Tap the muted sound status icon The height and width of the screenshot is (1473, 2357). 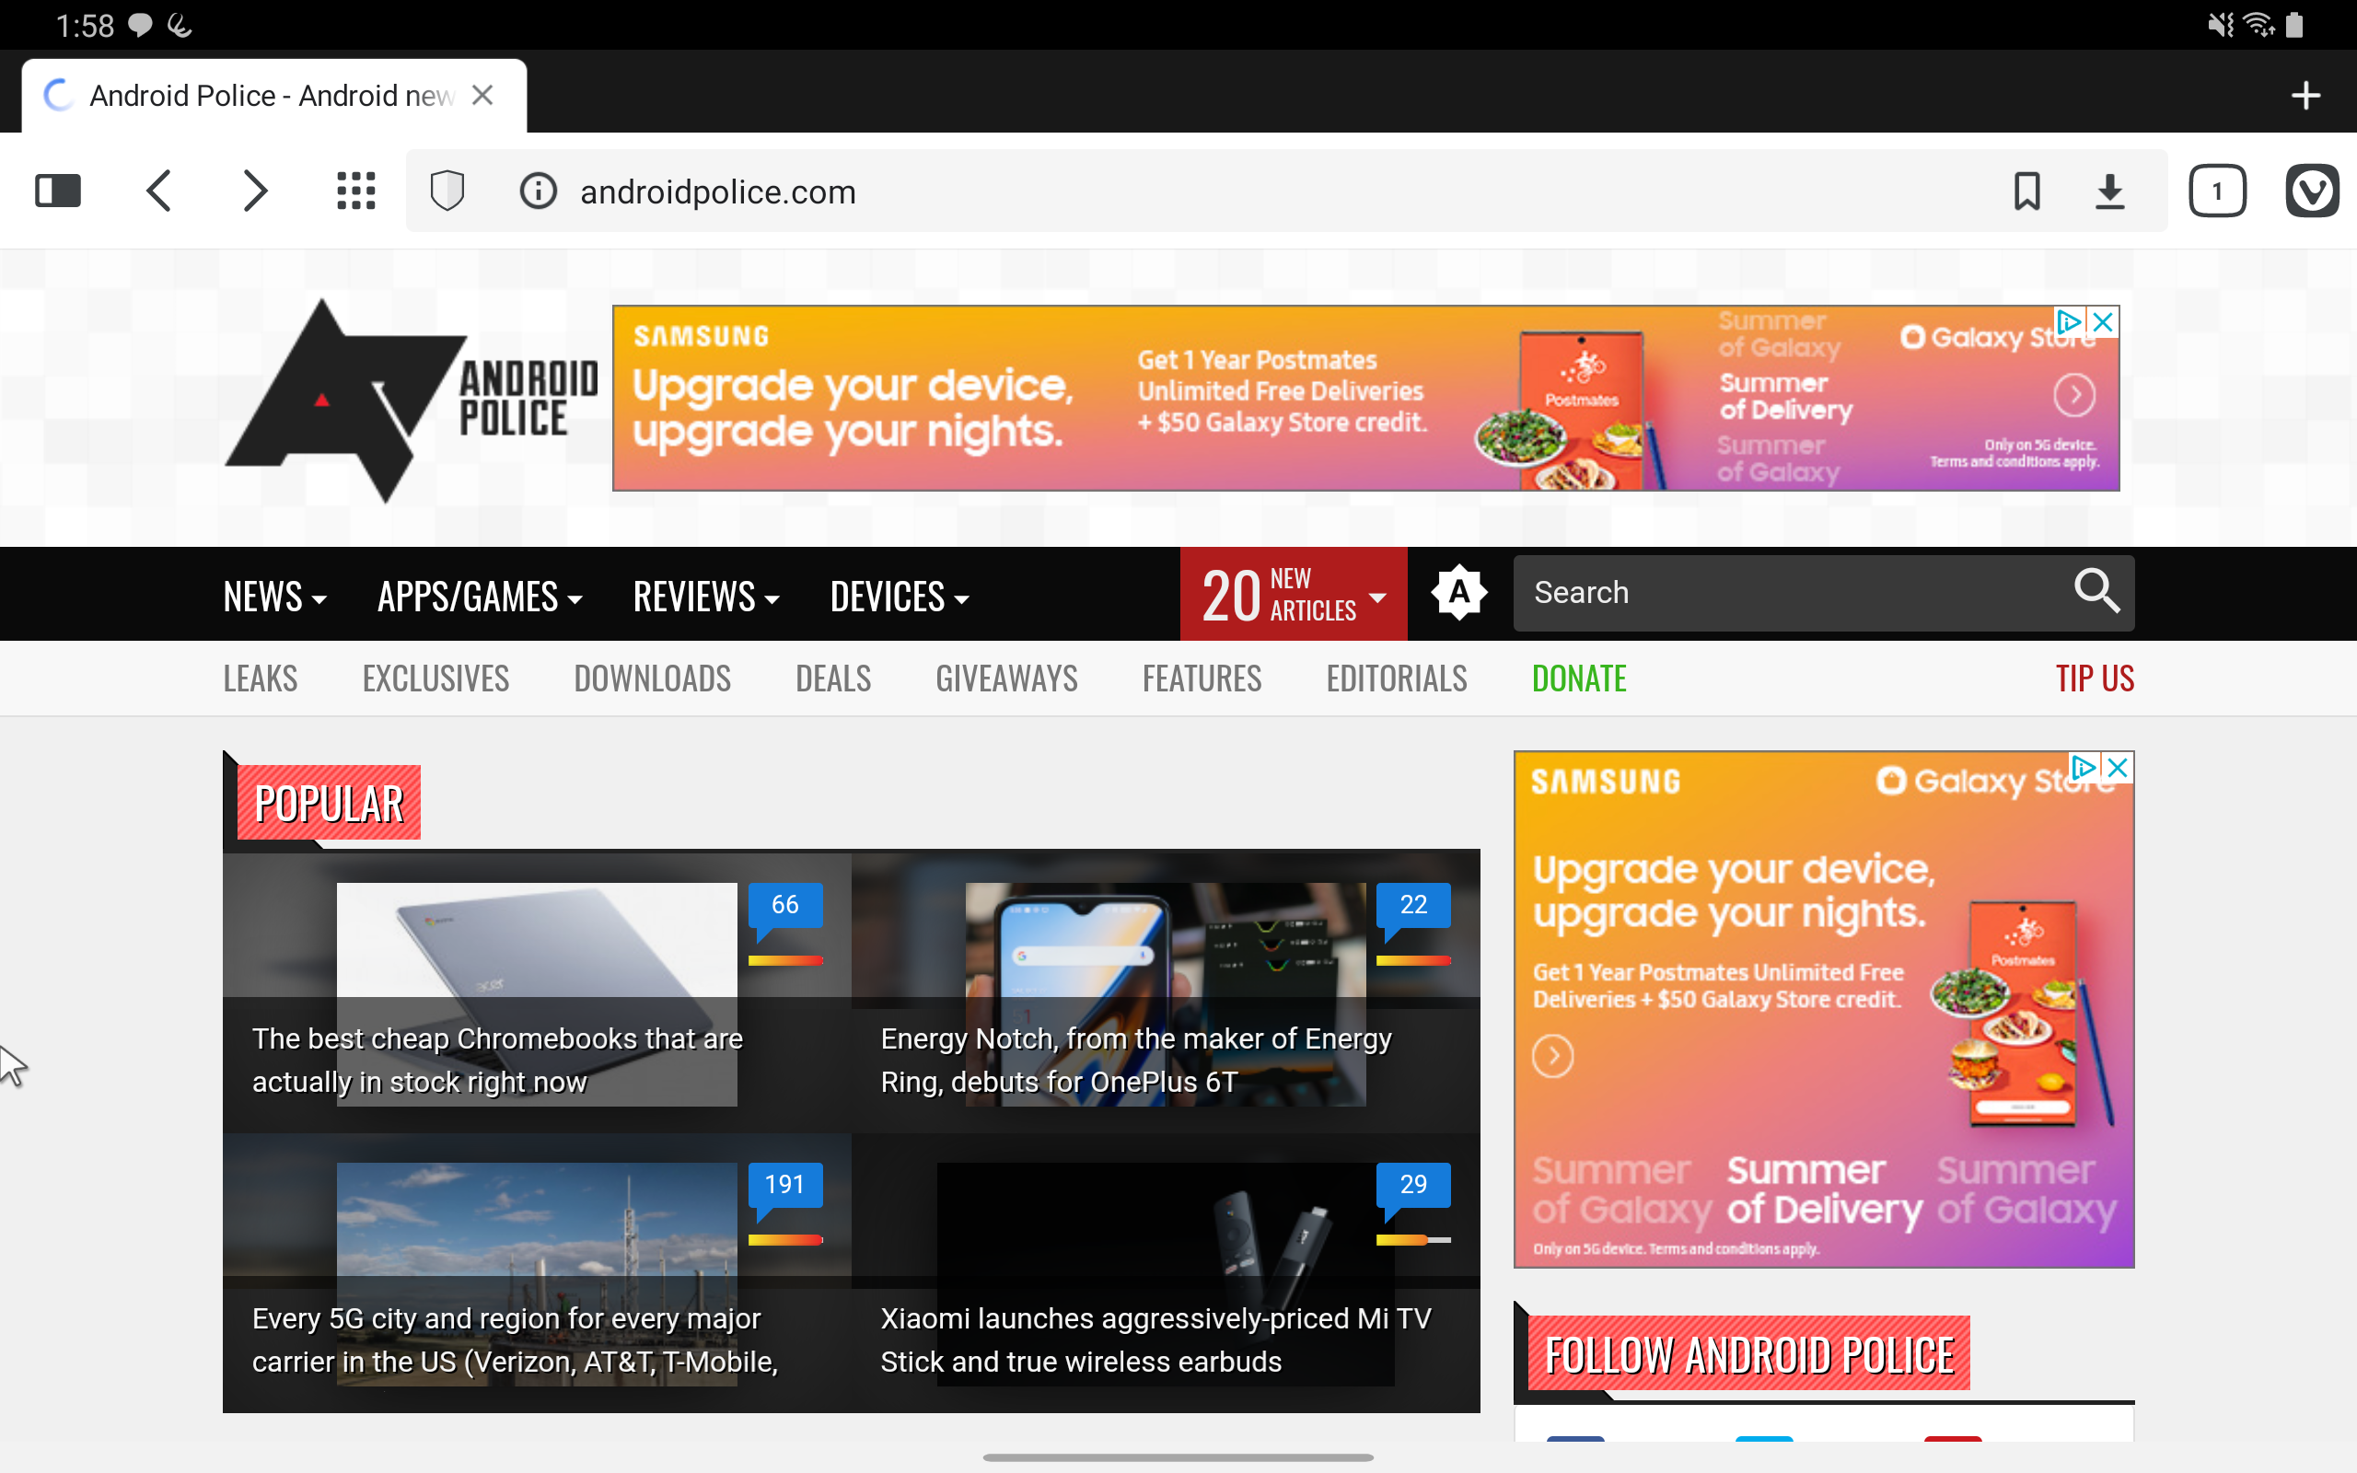coord(2221,24)
